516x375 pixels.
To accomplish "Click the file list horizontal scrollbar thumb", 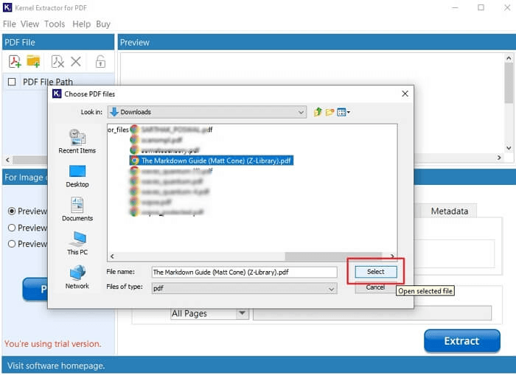I will tap(333, 256).
